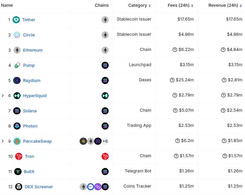
Task: Expand the PancakeSwap row chevron
Action: 3,141
